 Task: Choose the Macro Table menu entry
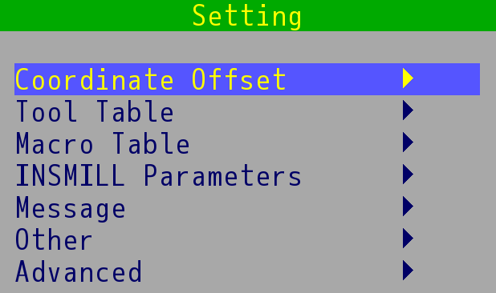(247, 142)
